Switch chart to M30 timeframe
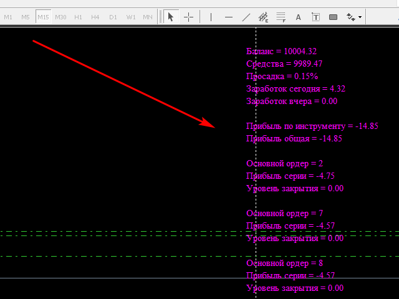 60,17
